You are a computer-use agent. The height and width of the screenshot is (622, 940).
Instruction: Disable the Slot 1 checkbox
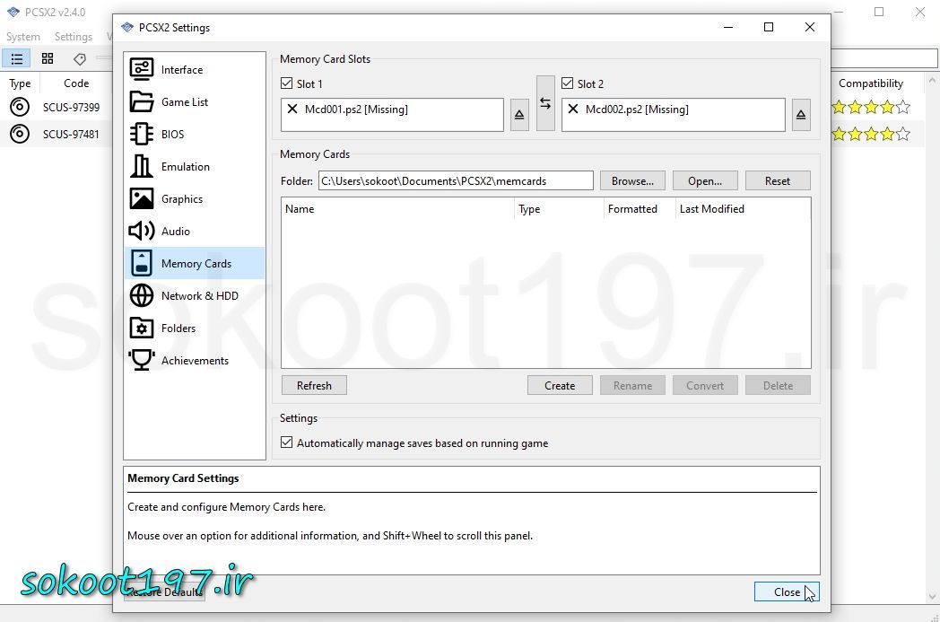287,83
